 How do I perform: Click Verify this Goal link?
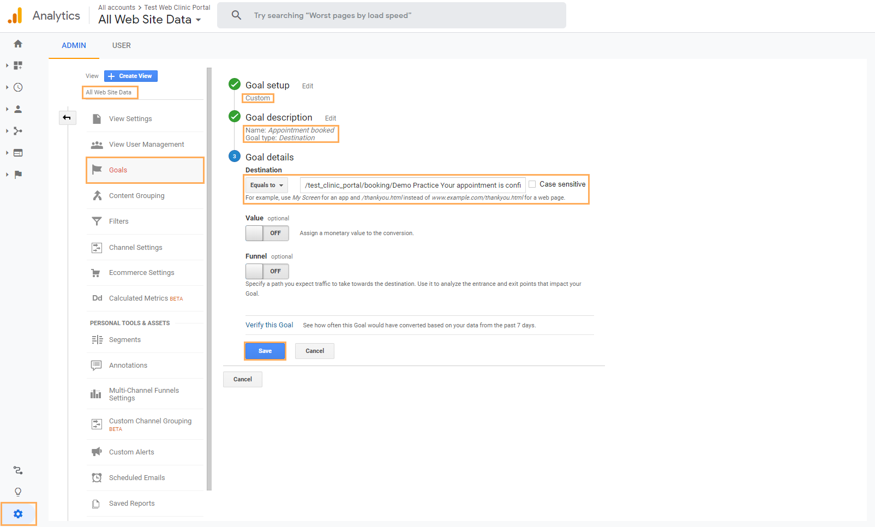coord(269,325)
